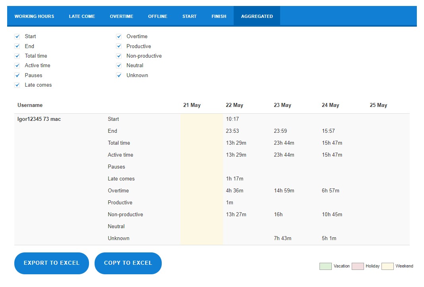The height and width of the screenshot is (287, 424).
Task: Disable the Productive checkbox
Action: pyautogui.click(x=119, y=46)
